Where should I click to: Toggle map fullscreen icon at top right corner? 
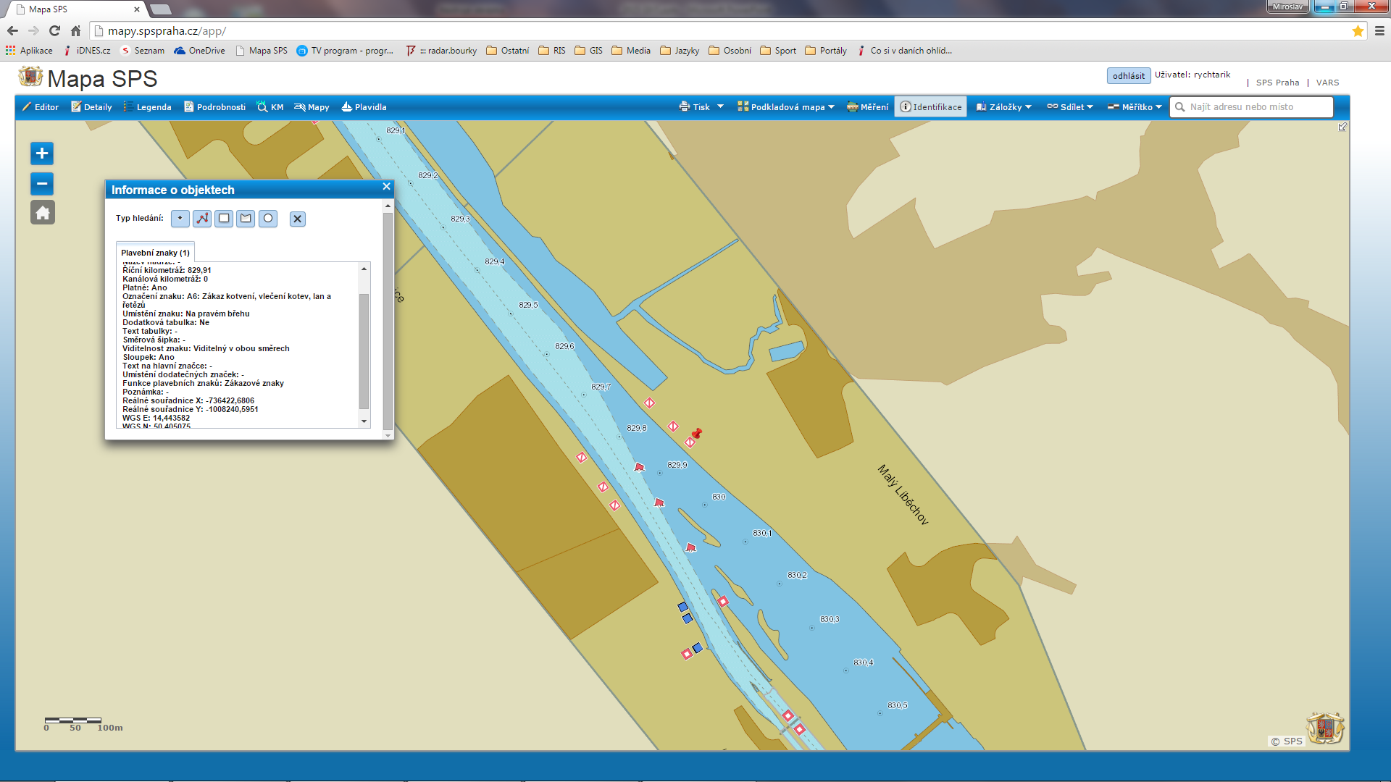pyautogui.click(x=1342, y=127)
